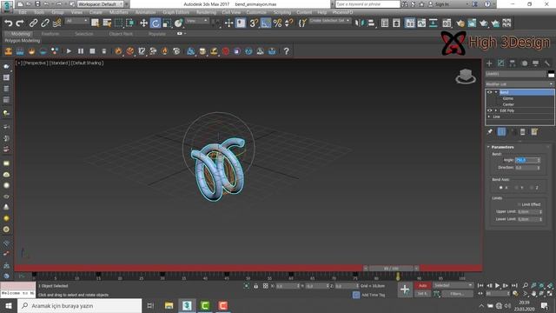Open Select by Name dialog icon
This screenshot has height=313, width=556.
[x=107, y=23]
